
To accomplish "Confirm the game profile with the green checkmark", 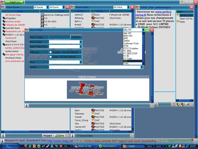I will pyautogui.click(x=147, y=30).
